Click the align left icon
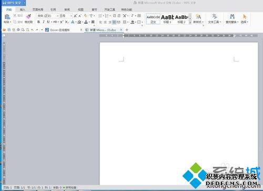The width and height of the screenshot is (263, 191). (100, 22)
